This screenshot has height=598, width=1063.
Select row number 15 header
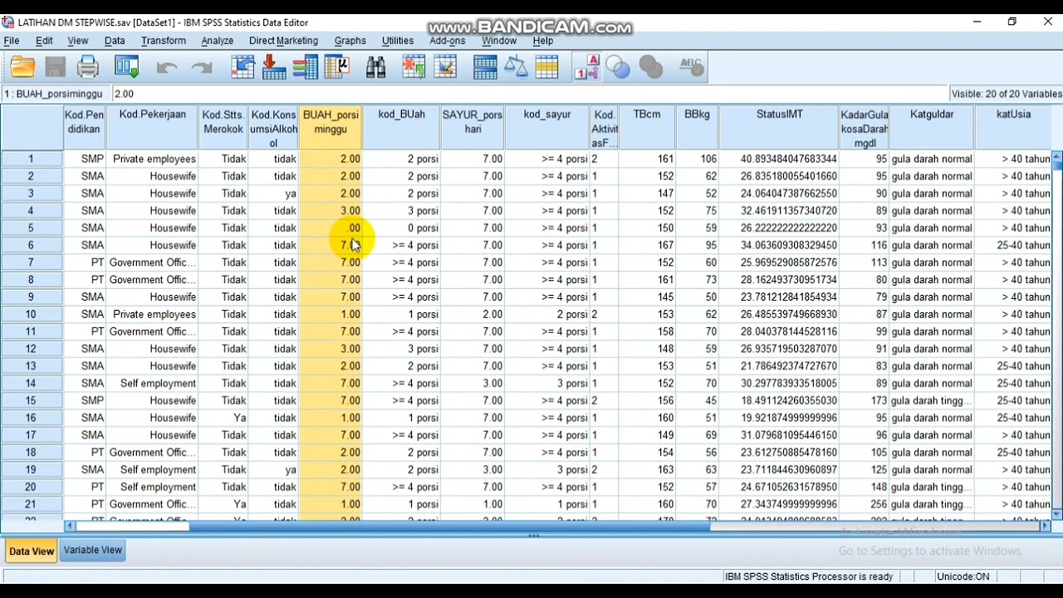point(32,400)
